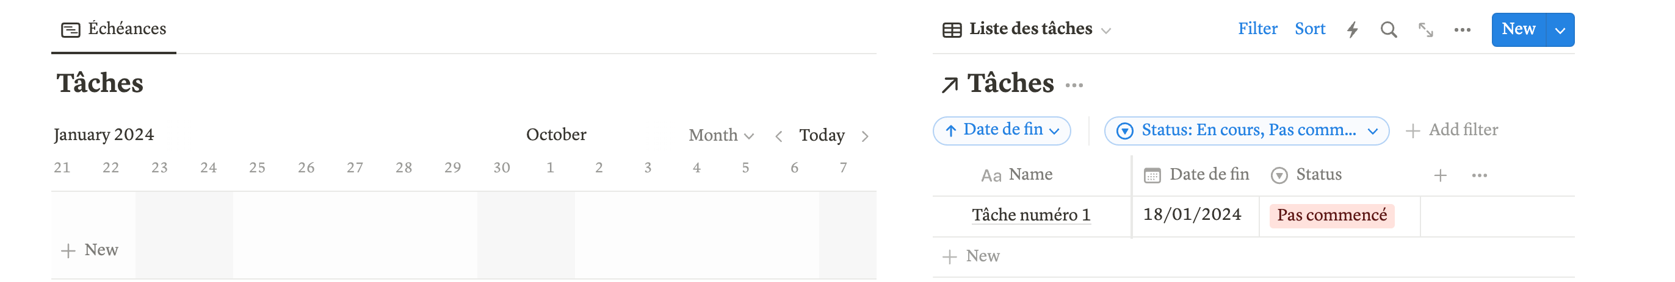Expand the Month timeline scale dropdown
The height and width of the screenshot is (282, 1675).
pos(721,135)
